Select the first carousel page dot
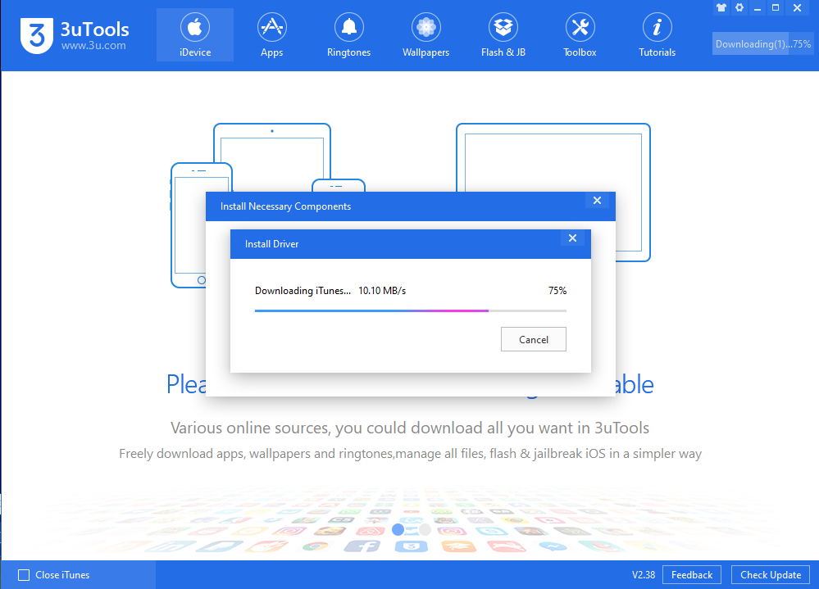The height and width of the screenshot is (589, 819). [398, 529]
